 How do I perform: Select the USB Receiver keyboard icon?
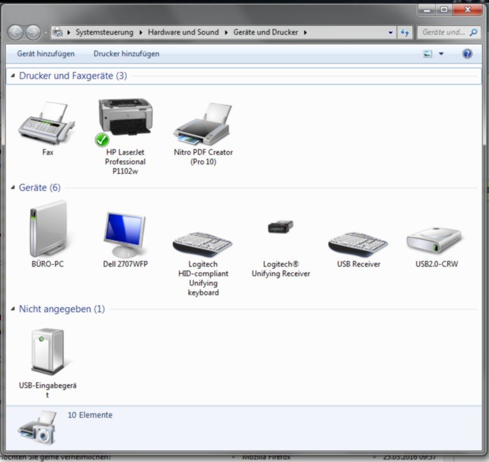357,244
